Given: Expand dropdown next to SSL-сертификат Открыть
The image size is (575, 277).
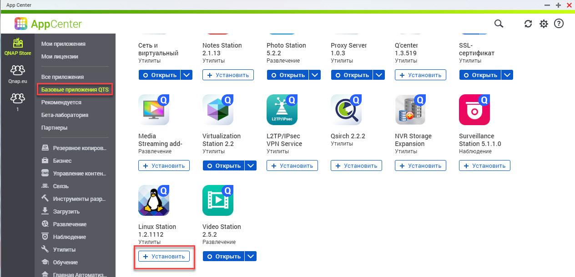Looking at the screenshot, I should point(507,75).
